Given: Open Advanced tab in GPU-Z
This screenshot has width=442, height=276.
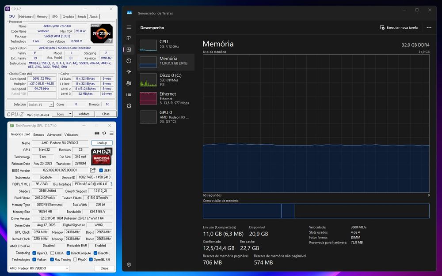Looking at the screenshot, I should pos(54,134).
